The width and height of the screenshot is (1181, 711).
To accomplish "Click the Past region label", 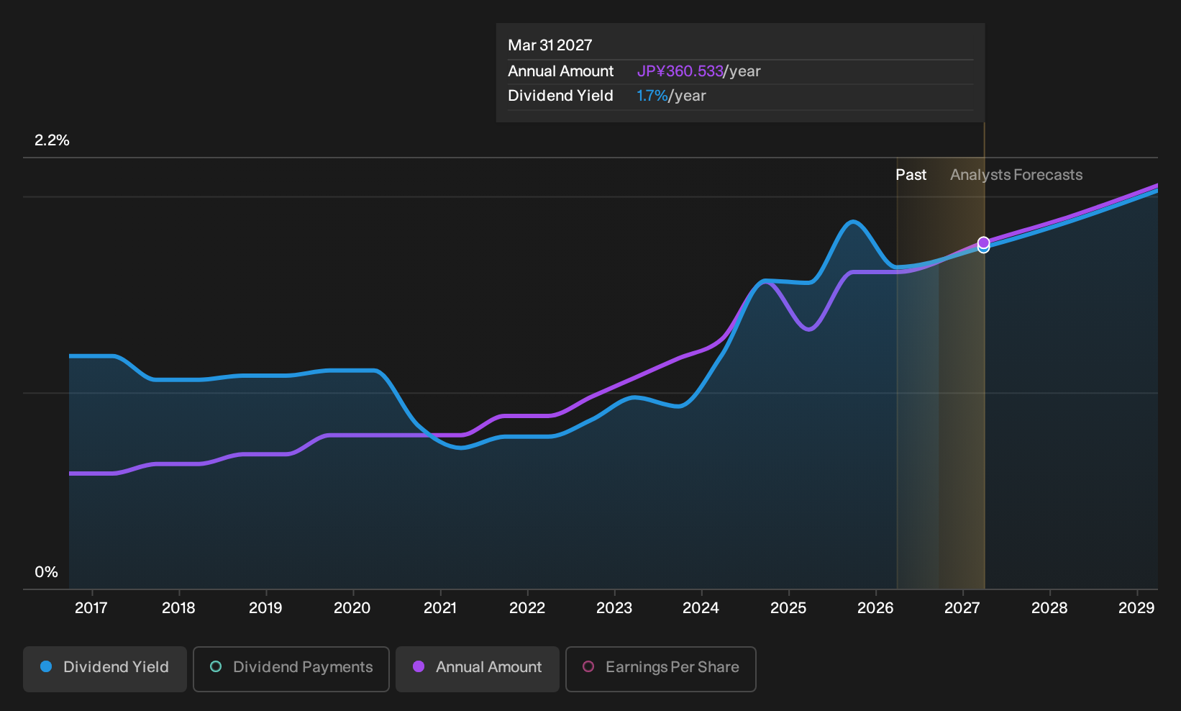I will (911, 175).
